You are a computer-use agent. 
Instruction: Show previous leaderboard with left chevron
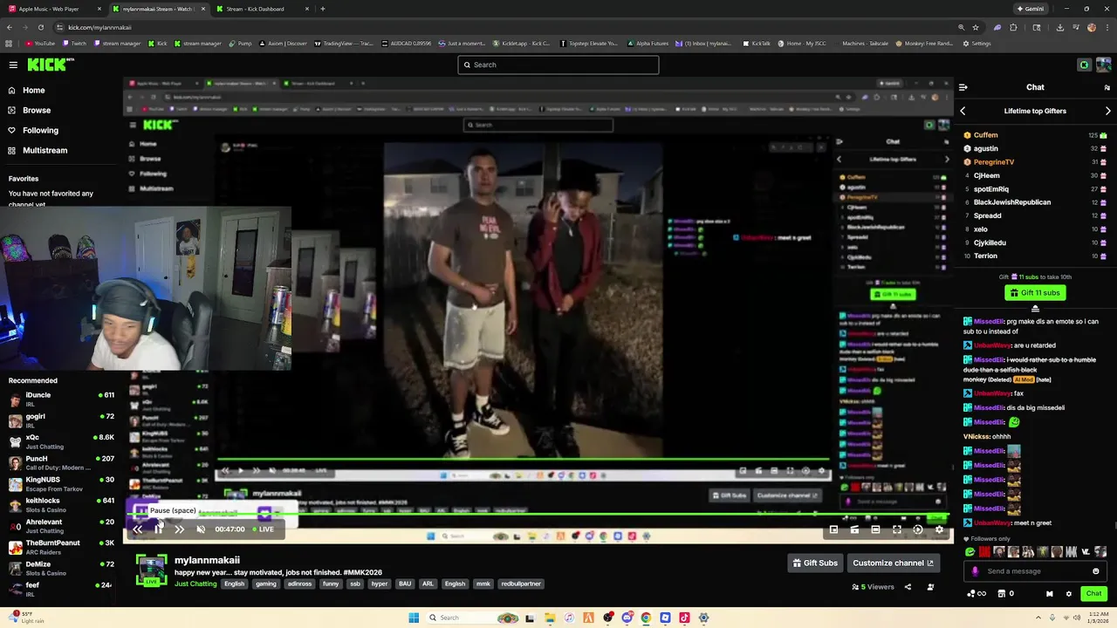(963, 111)
